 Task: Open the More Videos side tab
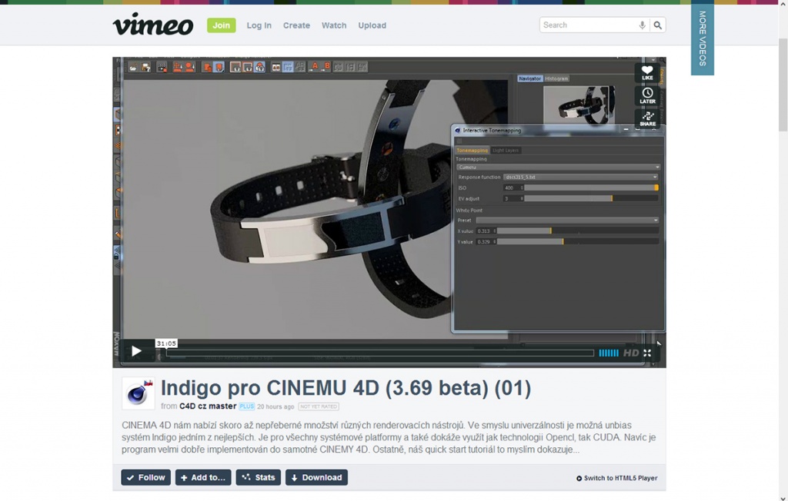point(703,38)
